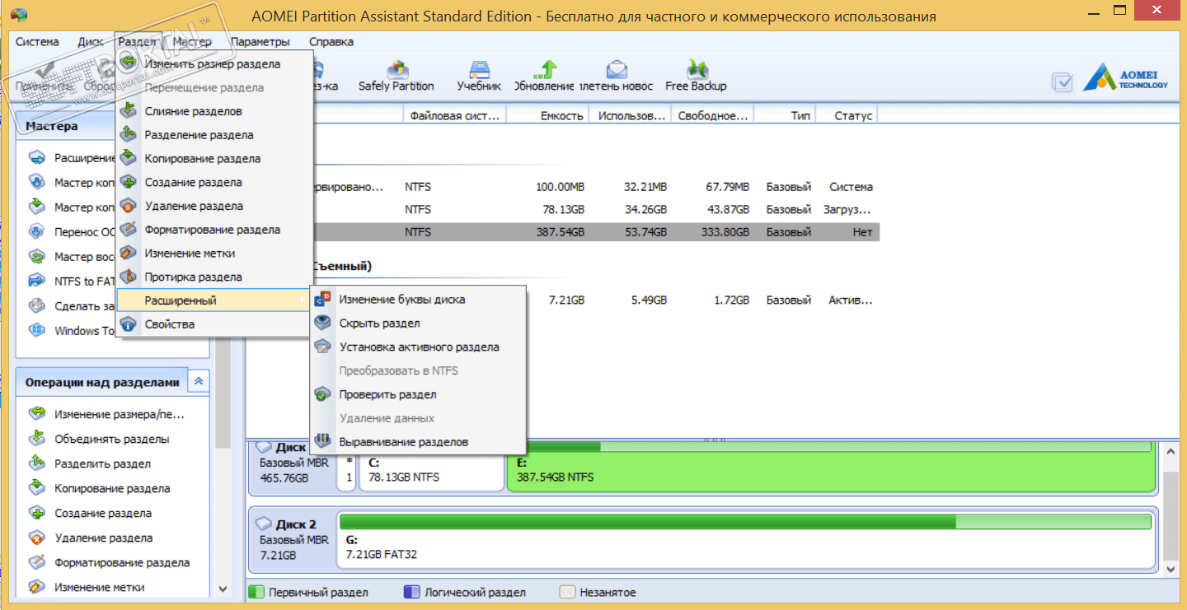Click Выравнивание разделов submenu icon
The height and width of the screenshot is (610, 1187).
[x=323, y=442]
